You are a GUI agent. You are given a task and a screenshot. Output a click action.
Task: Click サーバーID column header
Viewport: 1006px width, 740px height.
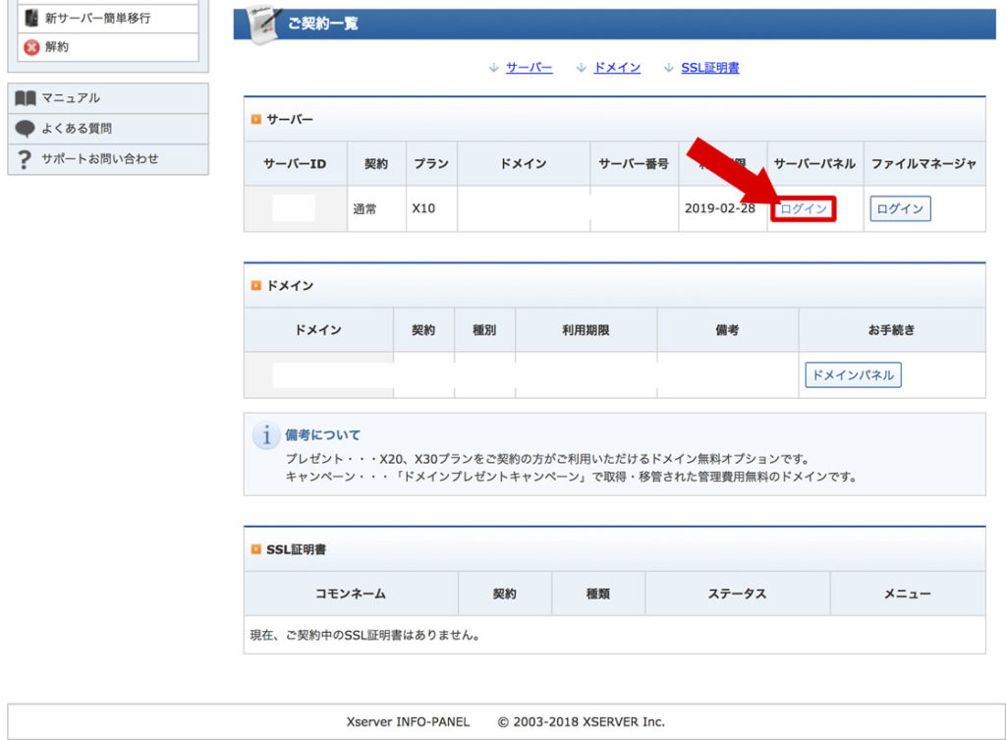click(x=295, y=164)
